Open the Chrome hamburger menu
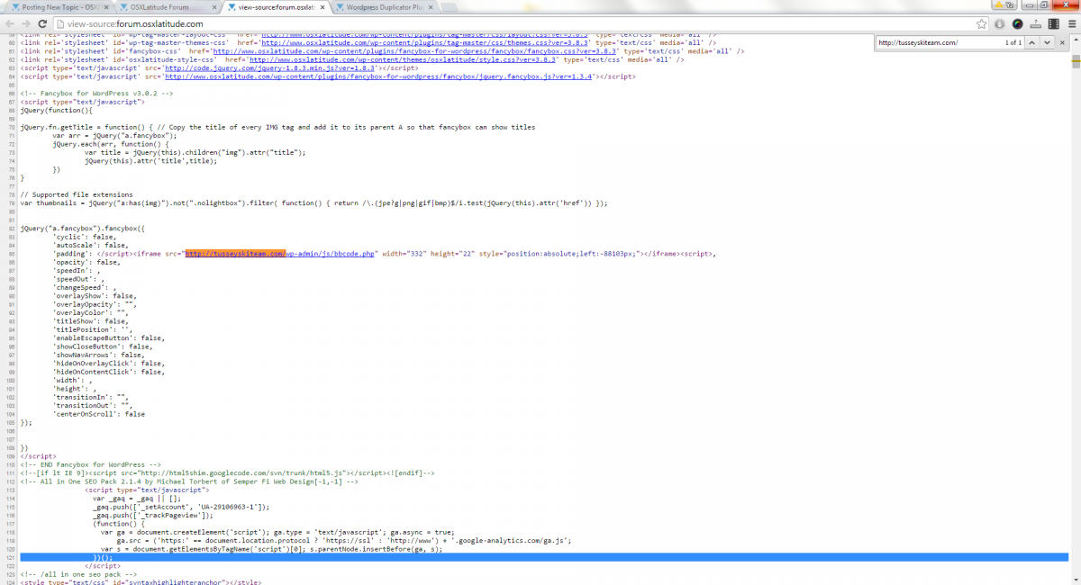 click(1071, 23)
